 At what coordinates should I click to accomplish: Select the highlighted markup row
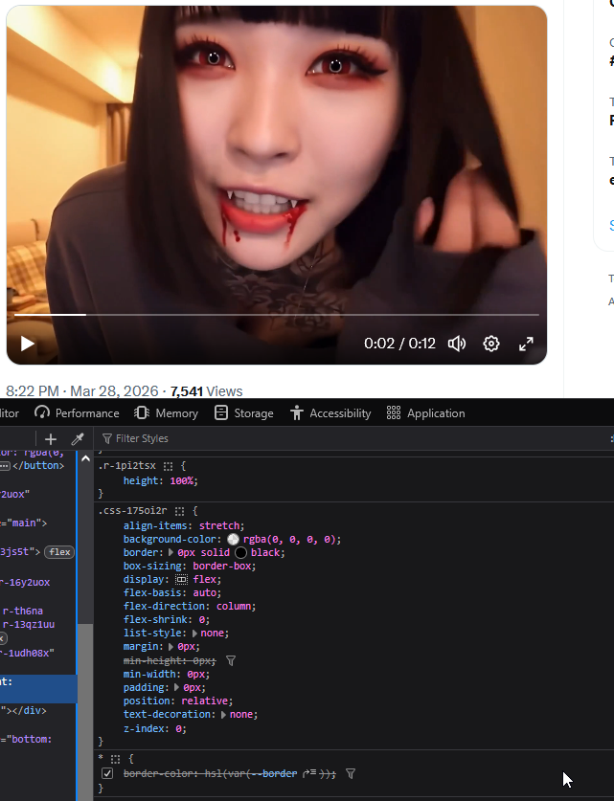pos(38,689)
